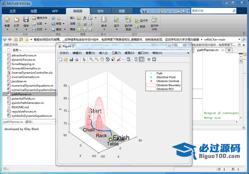This screenshot has height=174, width=249.
Task: Click Obstacle Boundary legend entry in Figure 1
Action: (x=164, y=85)
